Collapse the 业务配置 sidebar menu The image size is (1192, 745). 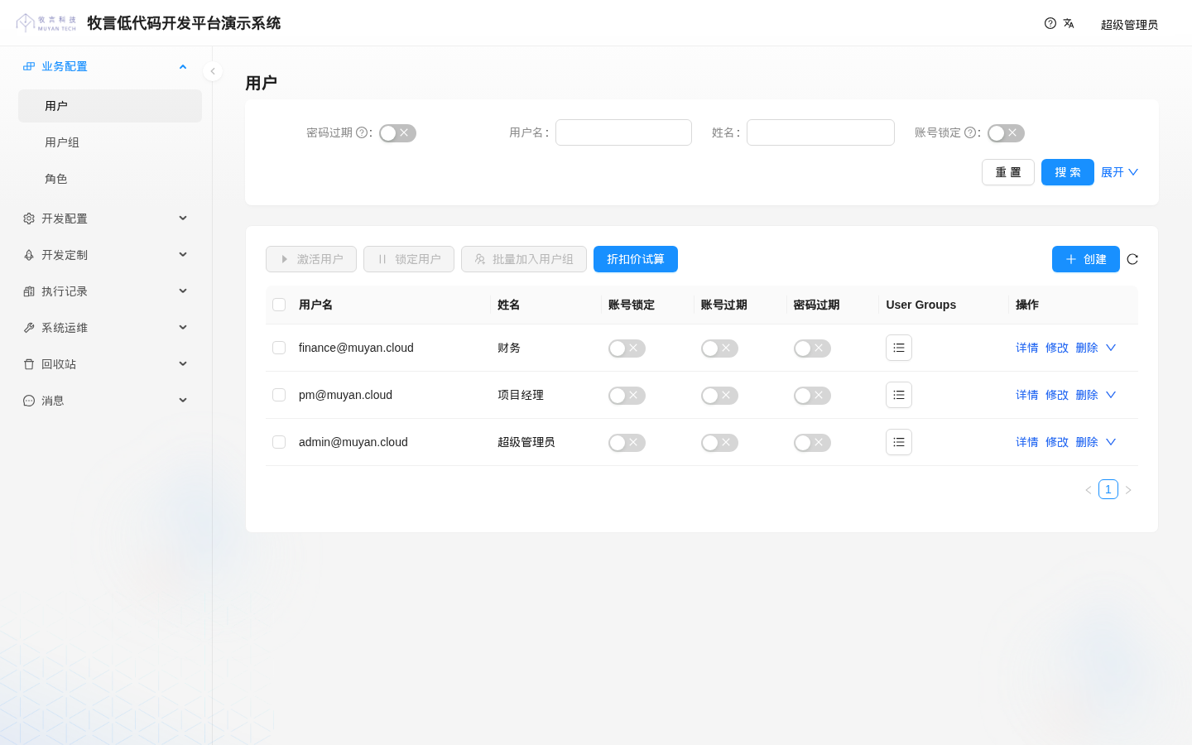(x=110, y=66)
